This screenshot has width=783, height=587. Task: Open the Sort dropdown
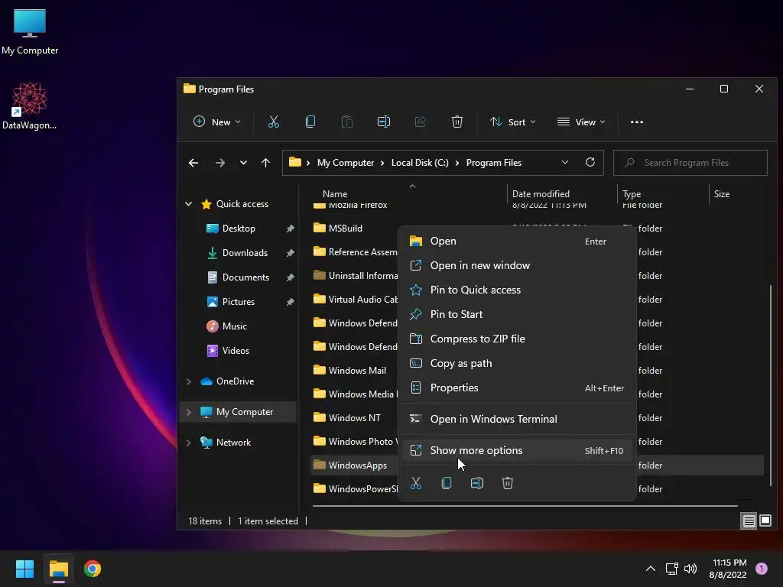[x=513, y=122]
